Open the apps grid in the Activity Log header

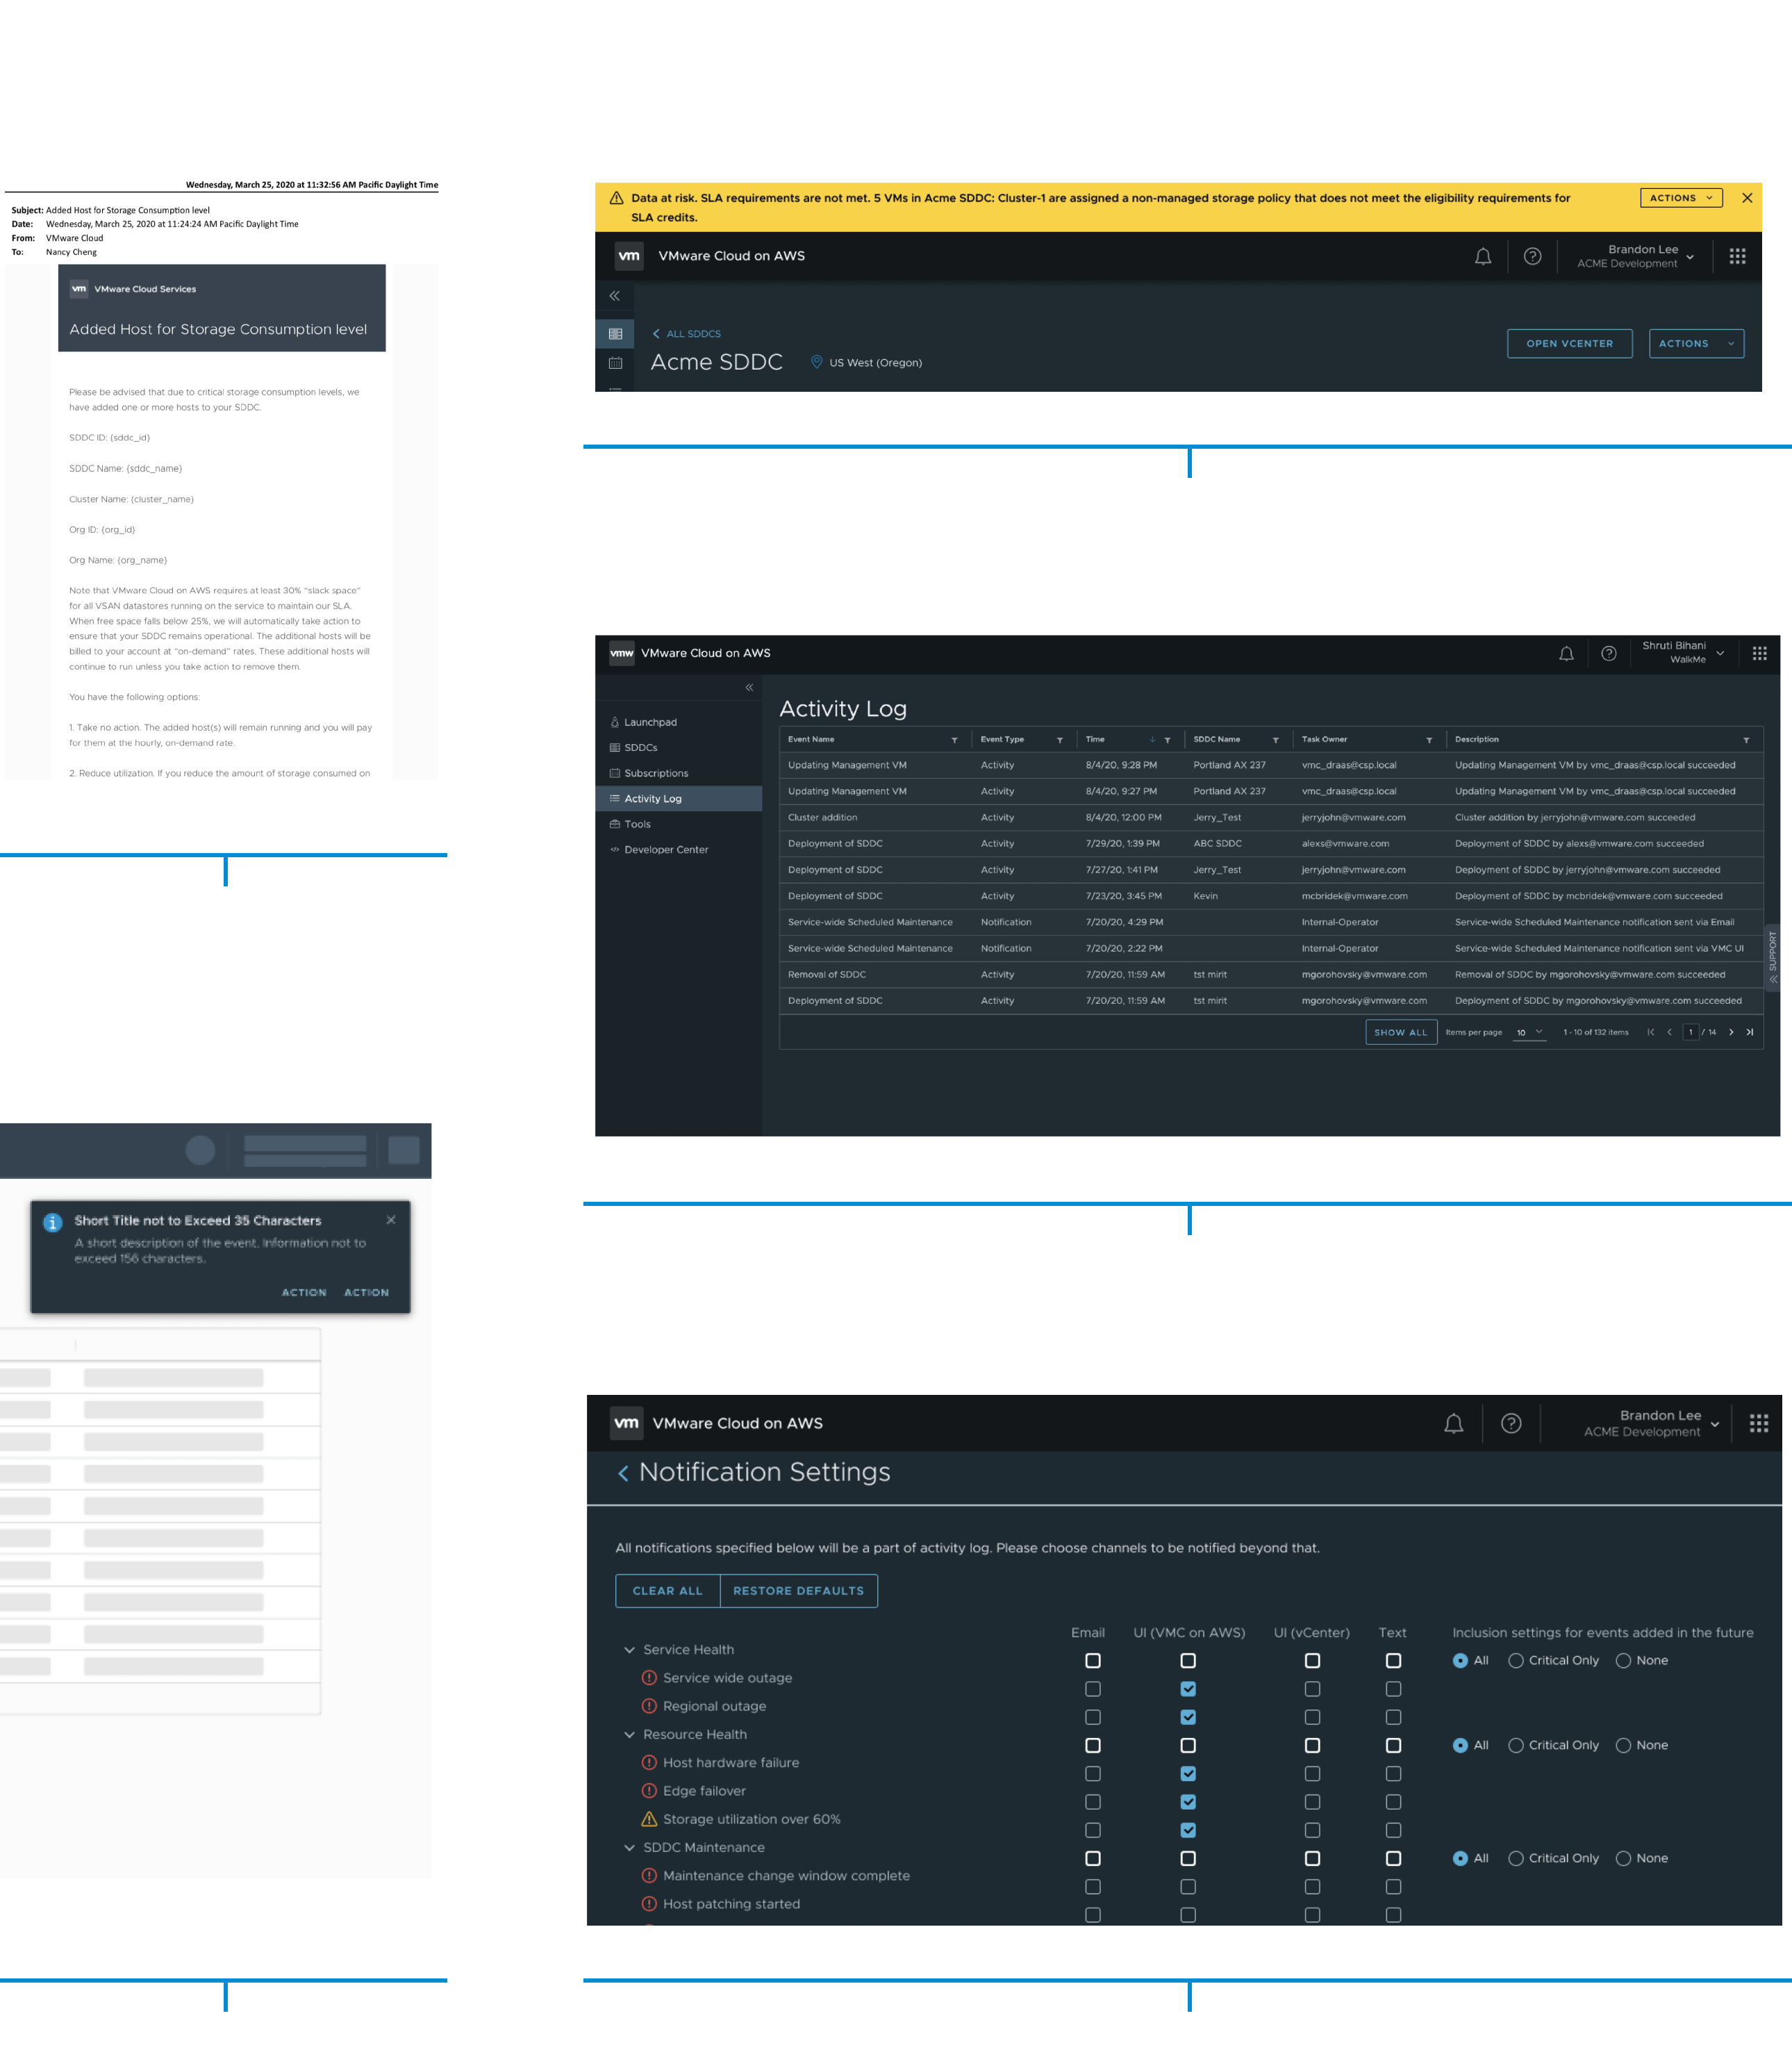coord(1759,654)
